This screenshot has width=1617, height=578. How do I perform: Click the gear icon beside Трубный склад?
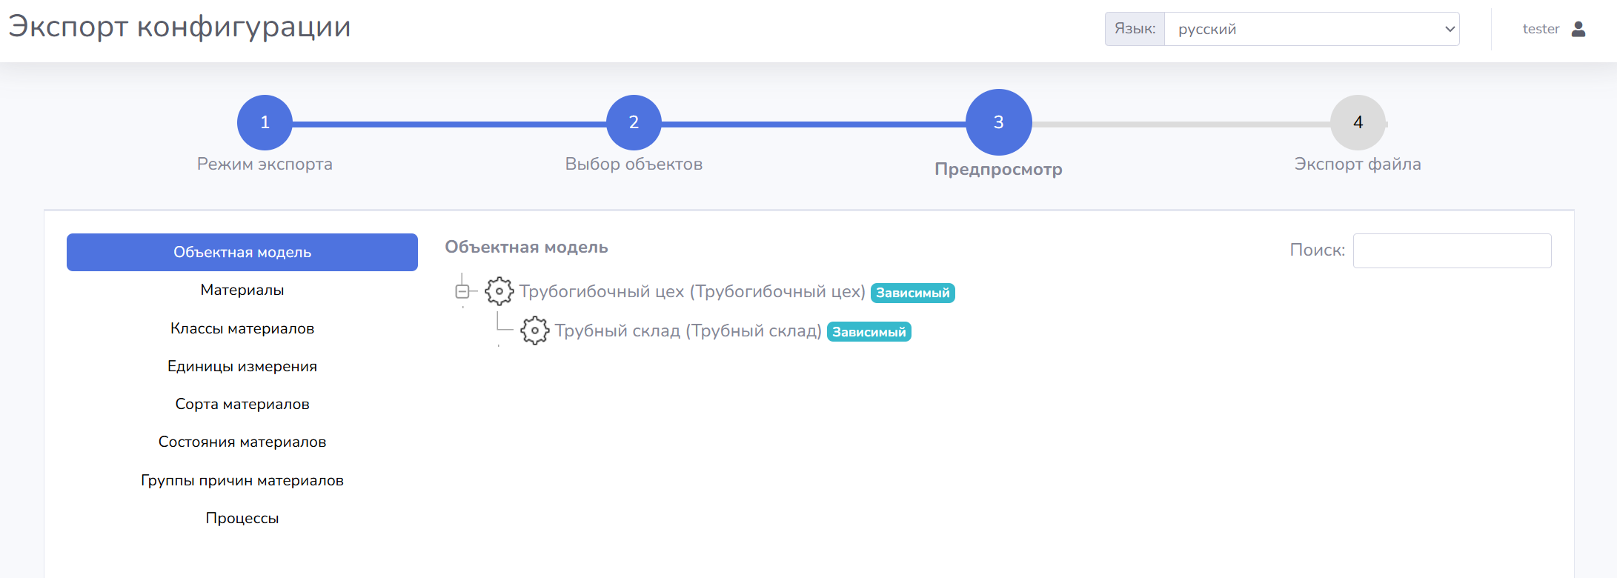click(x=534, y=330)
